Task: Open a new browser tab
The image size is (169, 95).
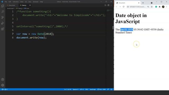Action: tap(143, 3)
